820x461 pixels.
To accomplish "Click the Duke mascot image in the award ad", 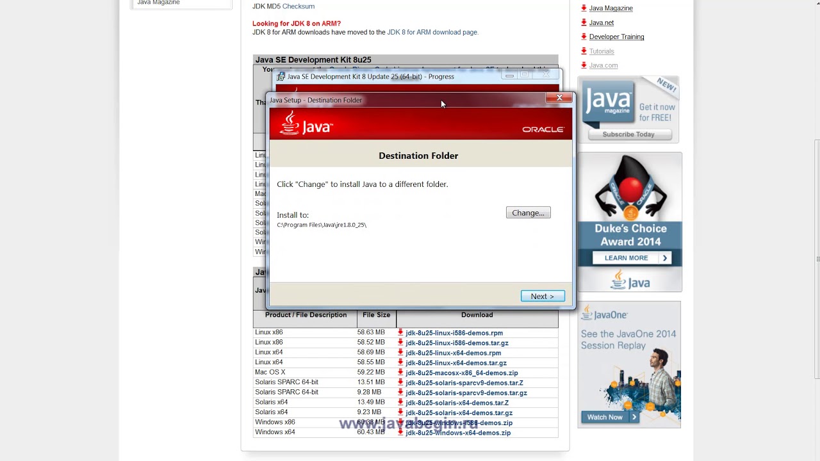I will point(630,188).
